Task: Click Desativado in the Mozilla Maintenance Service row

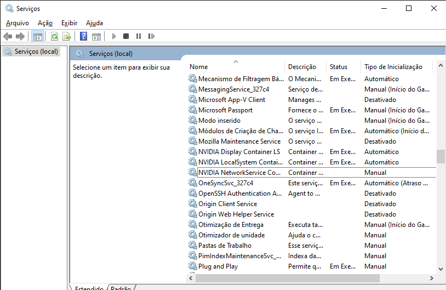Action: [x=380, y=141]
